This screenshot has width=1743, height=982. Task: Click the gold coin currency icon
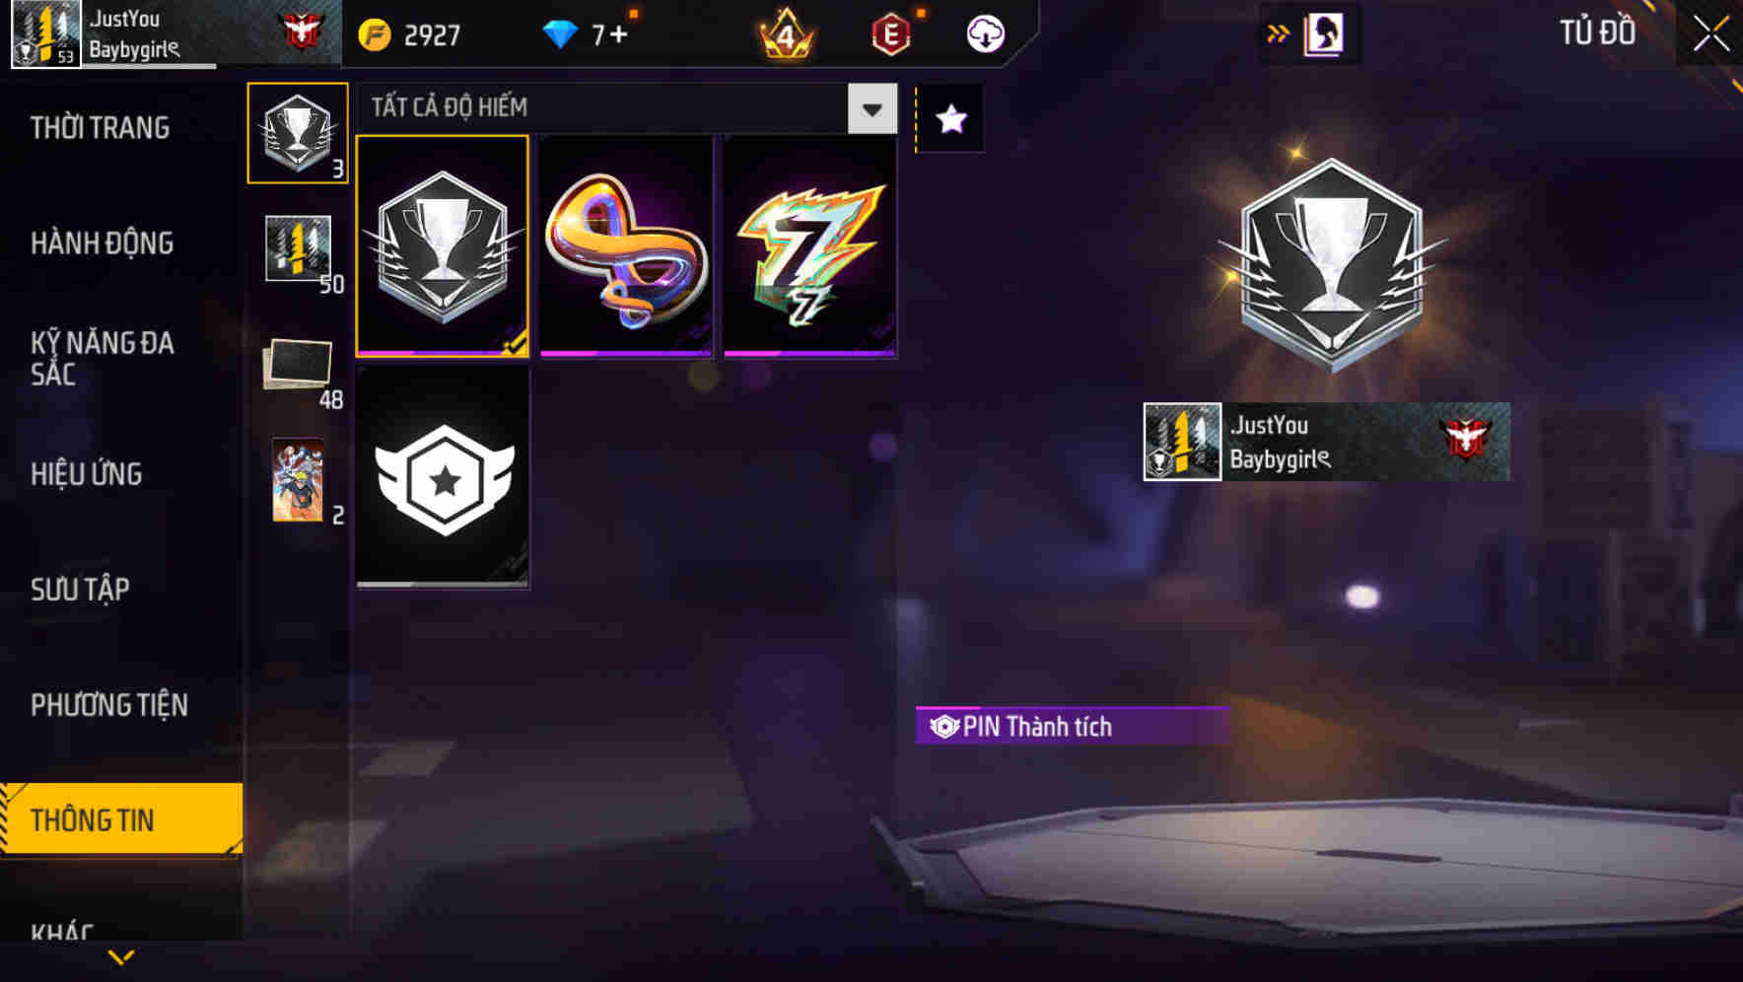point(375,35)
